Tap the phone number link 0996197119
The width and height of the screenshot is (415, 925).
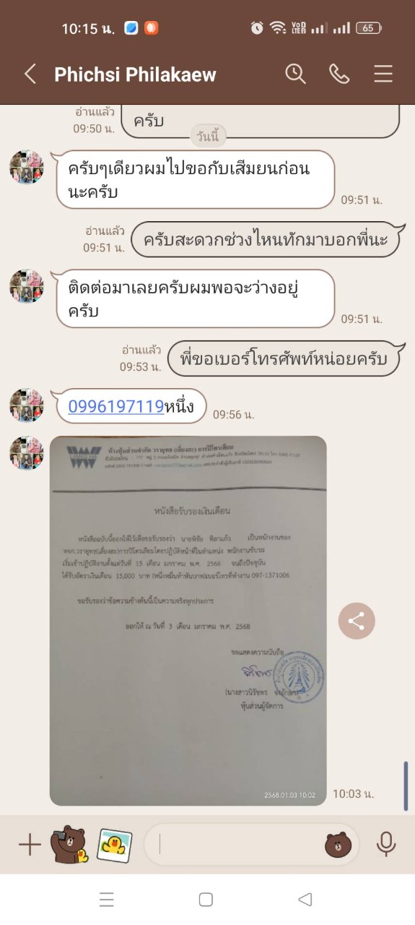pyautogui.click(x=116, y=407)
